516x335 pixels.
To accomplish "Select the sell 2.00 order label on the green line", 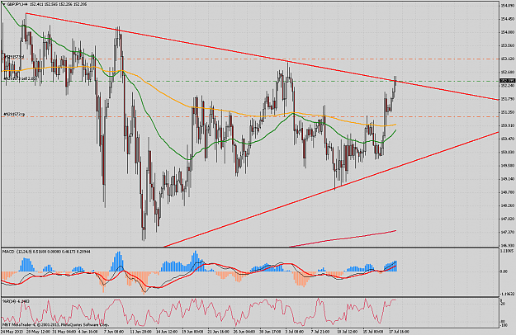I will pyautogui.click(x=21, y=78).
